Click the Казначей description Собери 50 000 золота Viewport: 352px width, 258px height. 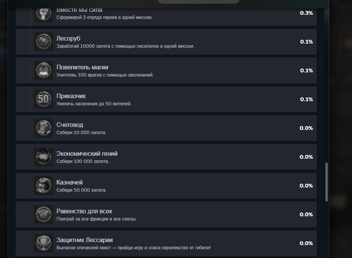click(82, 190)
